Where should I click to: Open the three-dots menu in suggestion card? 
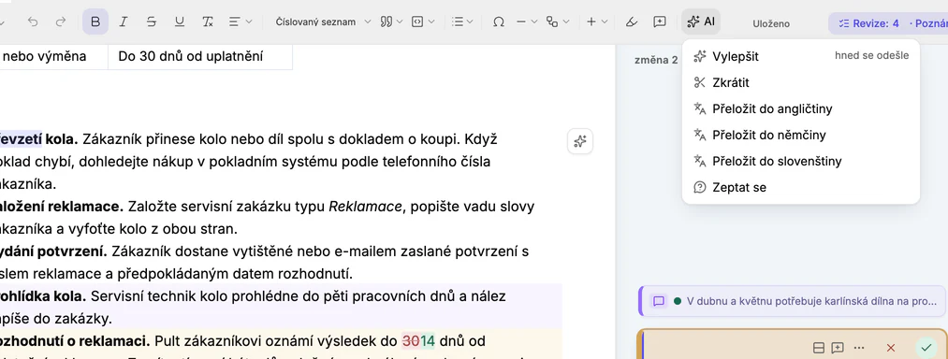click(859, 348)
